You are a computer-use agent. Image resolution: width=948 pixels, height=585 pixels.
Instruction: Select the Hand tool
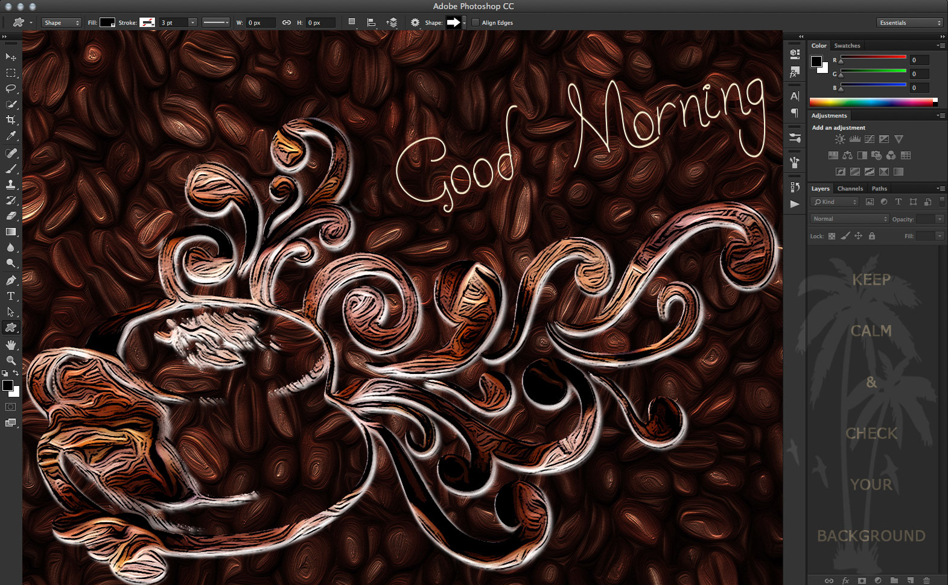[x=11, y=345]
